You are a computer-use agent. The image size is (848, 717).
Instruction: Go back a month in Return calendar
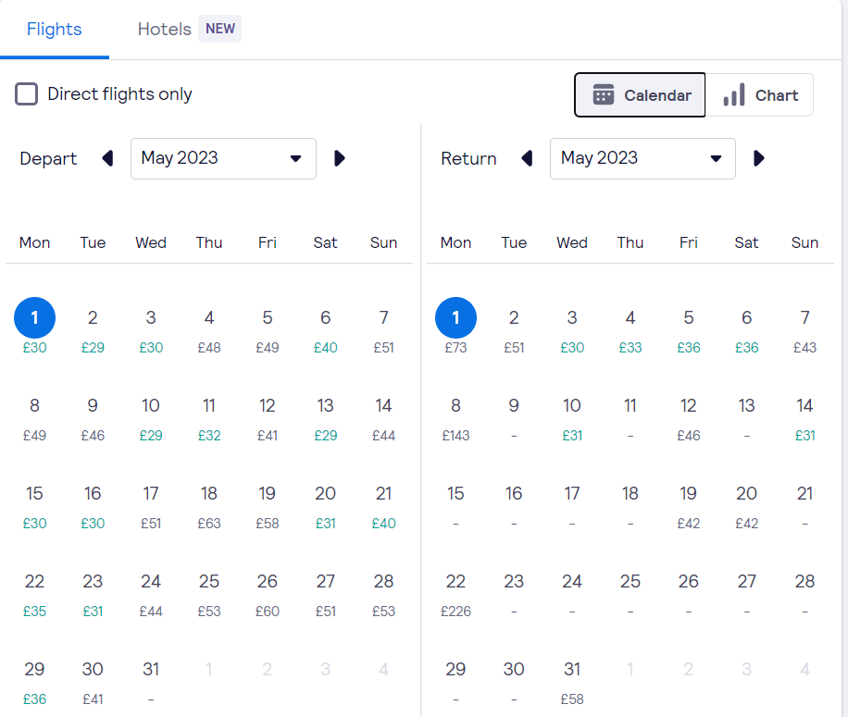526,158
